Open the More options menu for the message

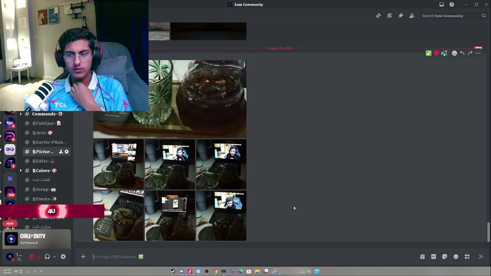478,53
